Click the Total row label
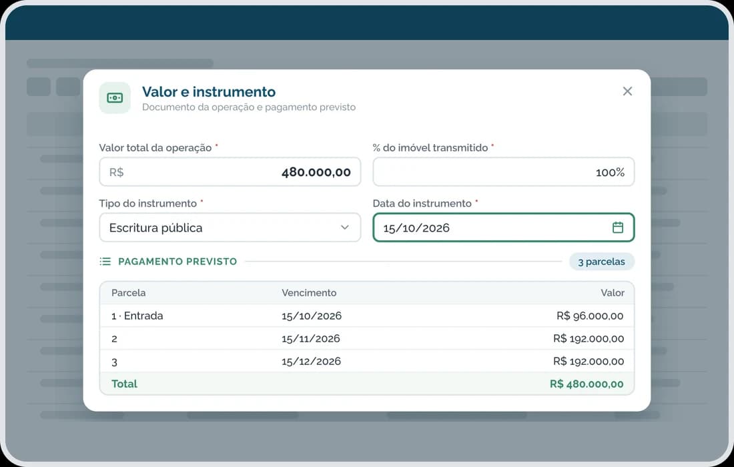 click(x=124, y=384)
